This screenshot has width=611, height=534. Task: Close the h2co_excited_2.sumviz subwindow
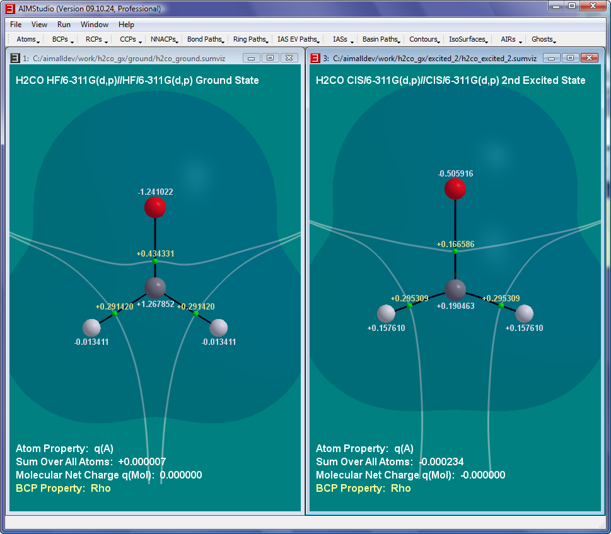(x=589, y=58)
